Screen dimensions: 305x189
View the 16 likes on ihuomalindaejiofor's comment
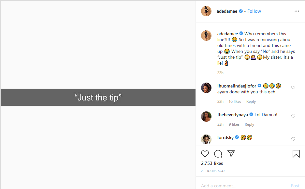235,102
